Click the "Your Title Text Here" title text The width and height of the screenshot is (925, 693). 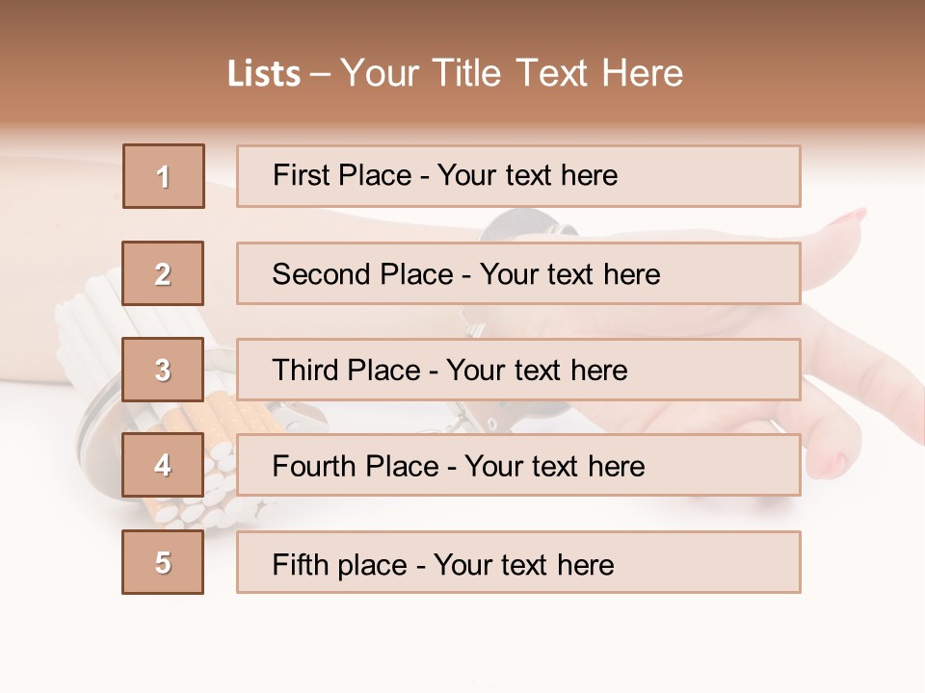point(512,73)
